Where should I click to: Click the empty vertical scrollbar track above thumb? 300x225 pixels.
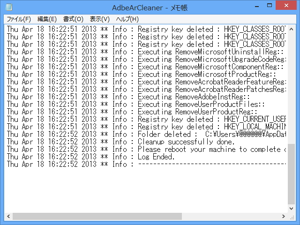(x=291, y=89)
